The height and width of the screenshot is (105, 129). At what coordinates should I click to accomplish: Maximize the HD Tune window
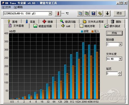(x=121, y=3)
